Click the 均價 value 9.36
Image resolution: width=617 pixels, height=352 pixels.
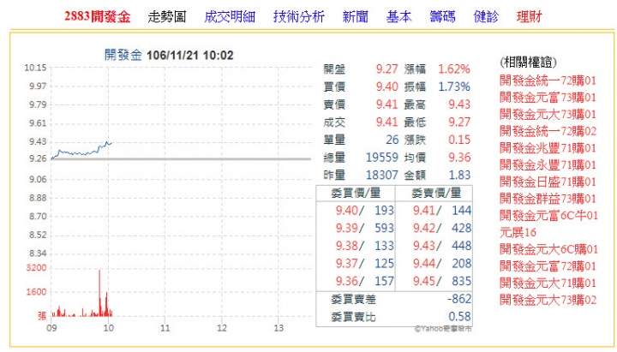coord(459,158)
